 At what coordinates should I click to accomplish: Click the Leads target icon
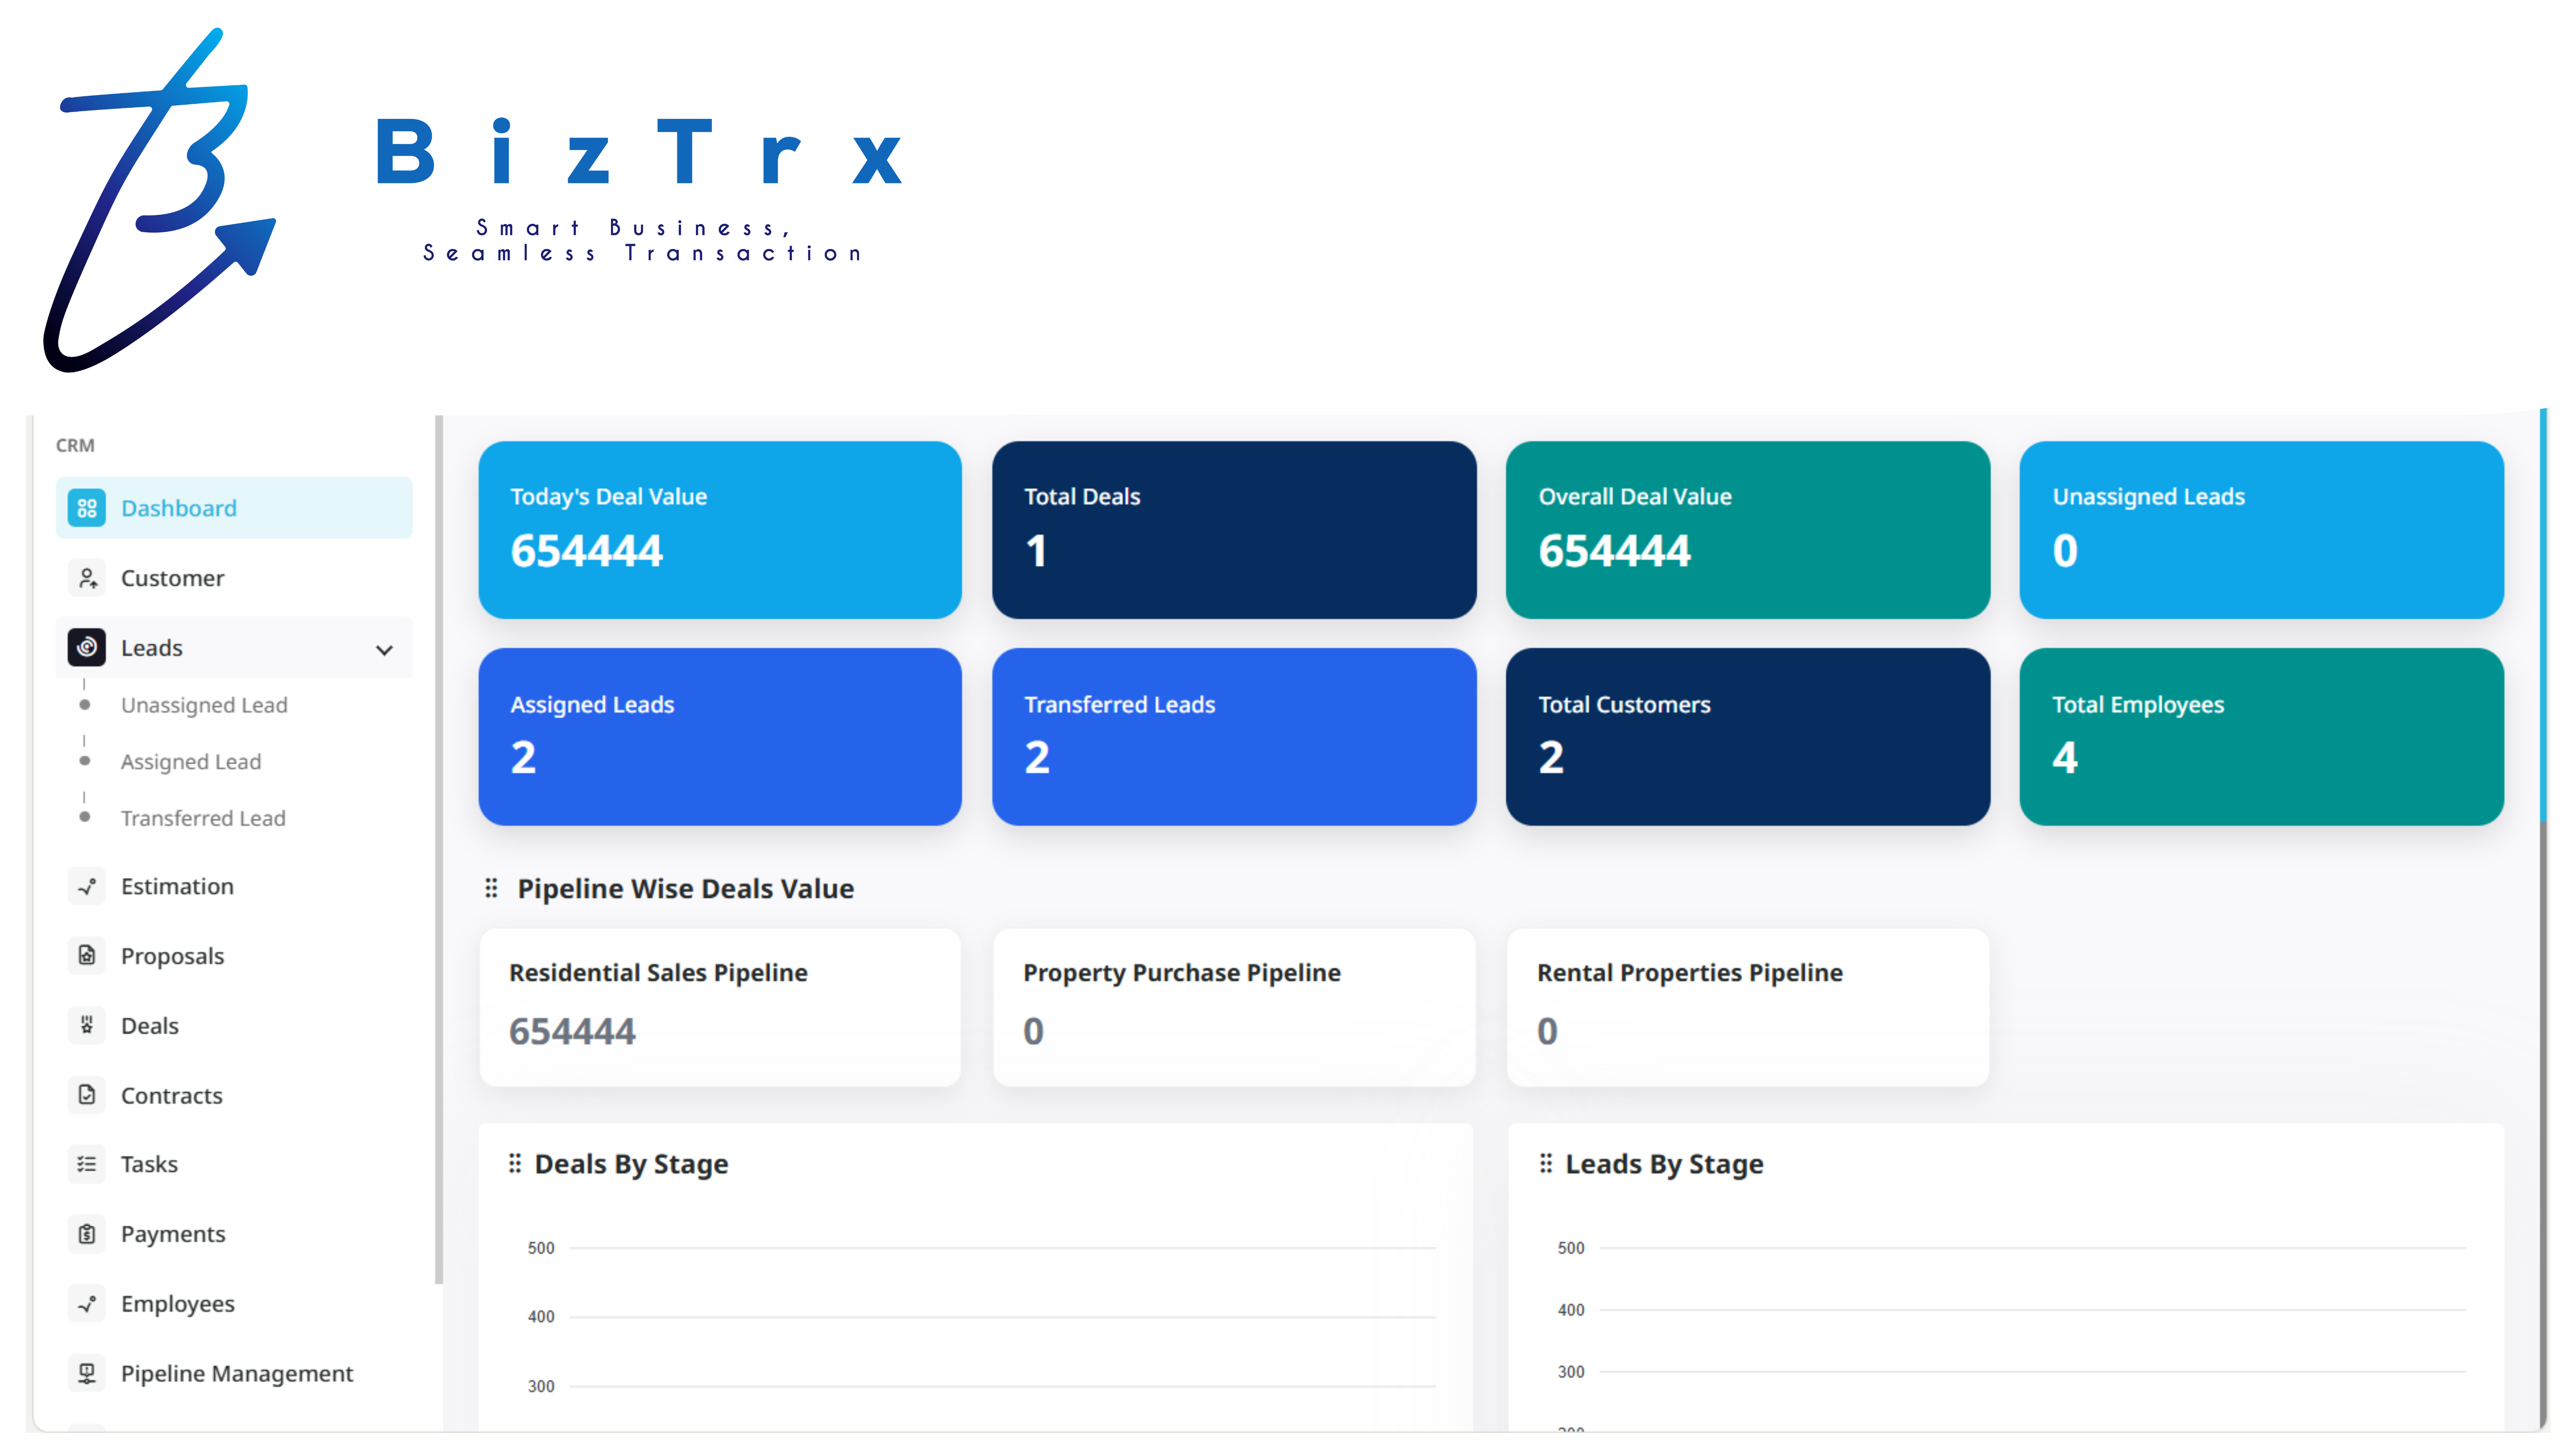click(x=87, y=648)
